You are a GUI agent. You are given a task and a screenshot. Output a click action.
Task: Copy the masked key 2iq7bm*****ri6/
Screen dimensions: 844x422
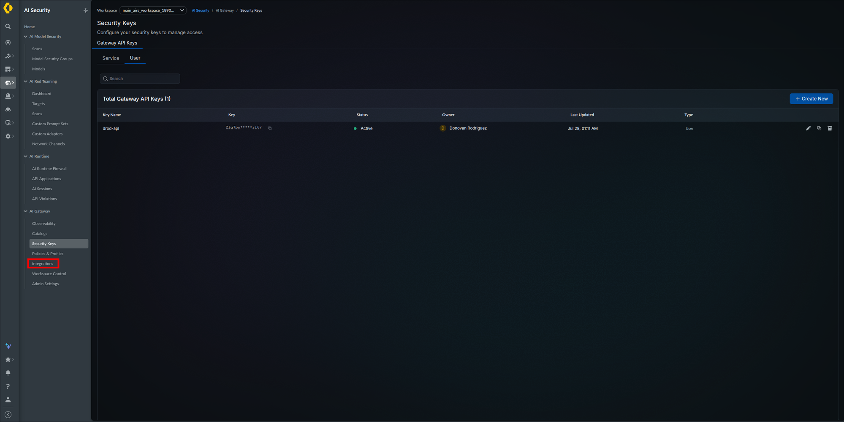click(270, 128)
